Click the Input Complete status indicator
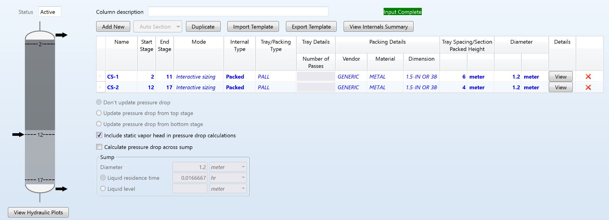 click(x=402, y=12)
